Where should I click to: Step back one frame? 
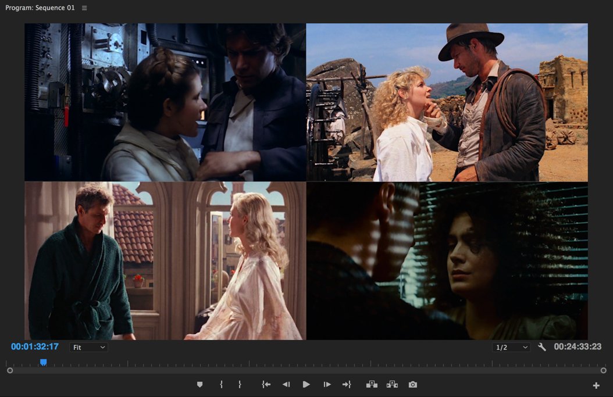pyautogui.click(x=286, y=385)
